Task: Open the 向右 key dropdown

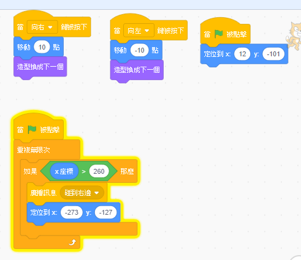Action: (42, 27)
